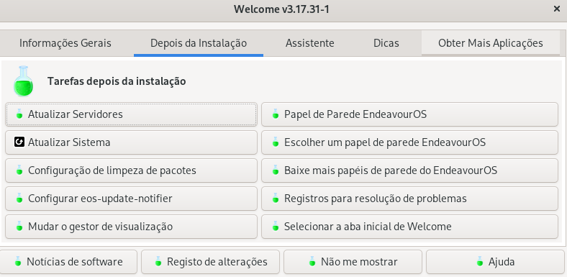Click Selecionar a aba inicial de Welcome
Viewport: 567px width, 277px height.
(x=409, y=227)
